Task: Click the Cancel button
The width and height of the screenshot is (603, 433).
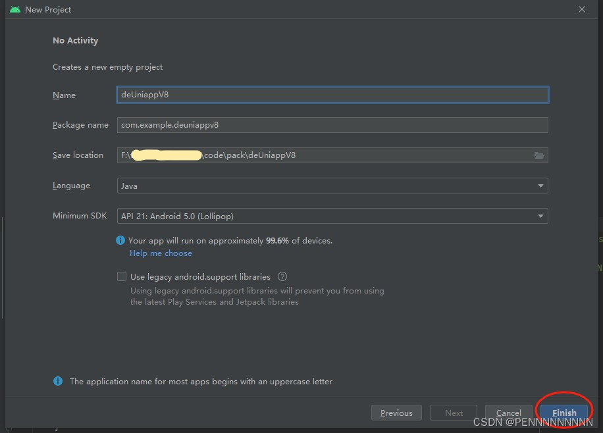Action: pos(509,413)
